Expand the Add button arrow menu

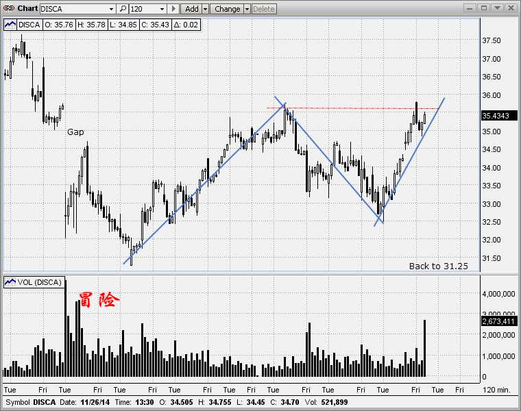pos(205,9)
